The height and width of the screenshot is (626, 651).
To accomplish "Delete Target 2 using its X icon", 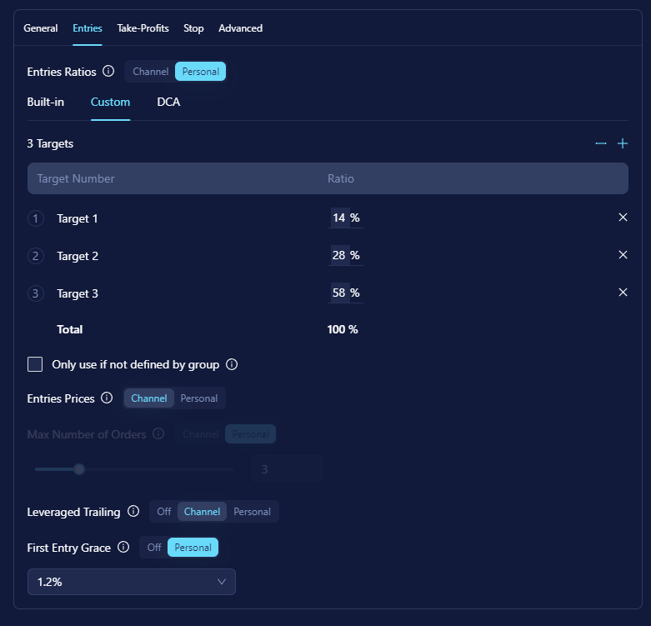I will pyautogui.click(x=623, y=255).
